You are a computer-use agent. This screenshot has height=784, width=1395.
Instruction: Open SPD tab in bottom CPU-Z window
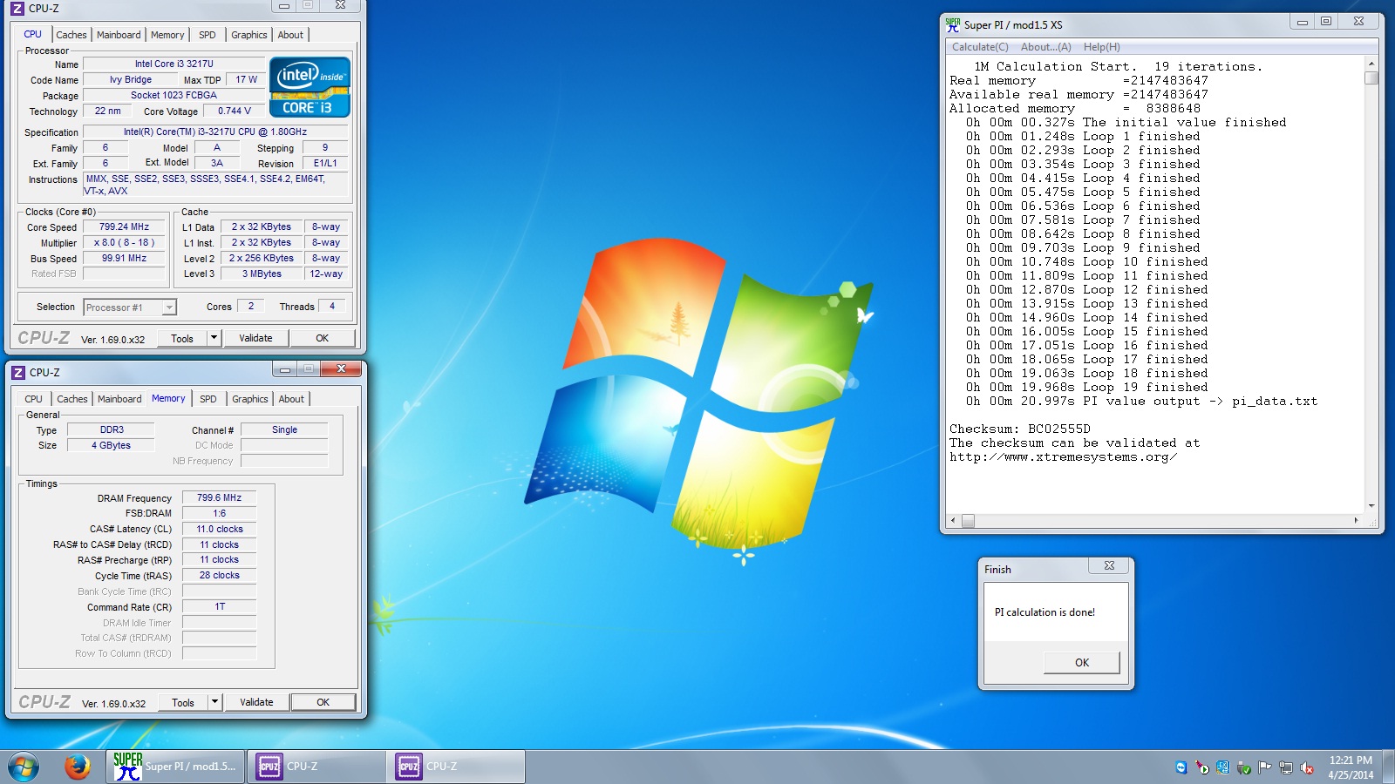[x=208, y=399]
